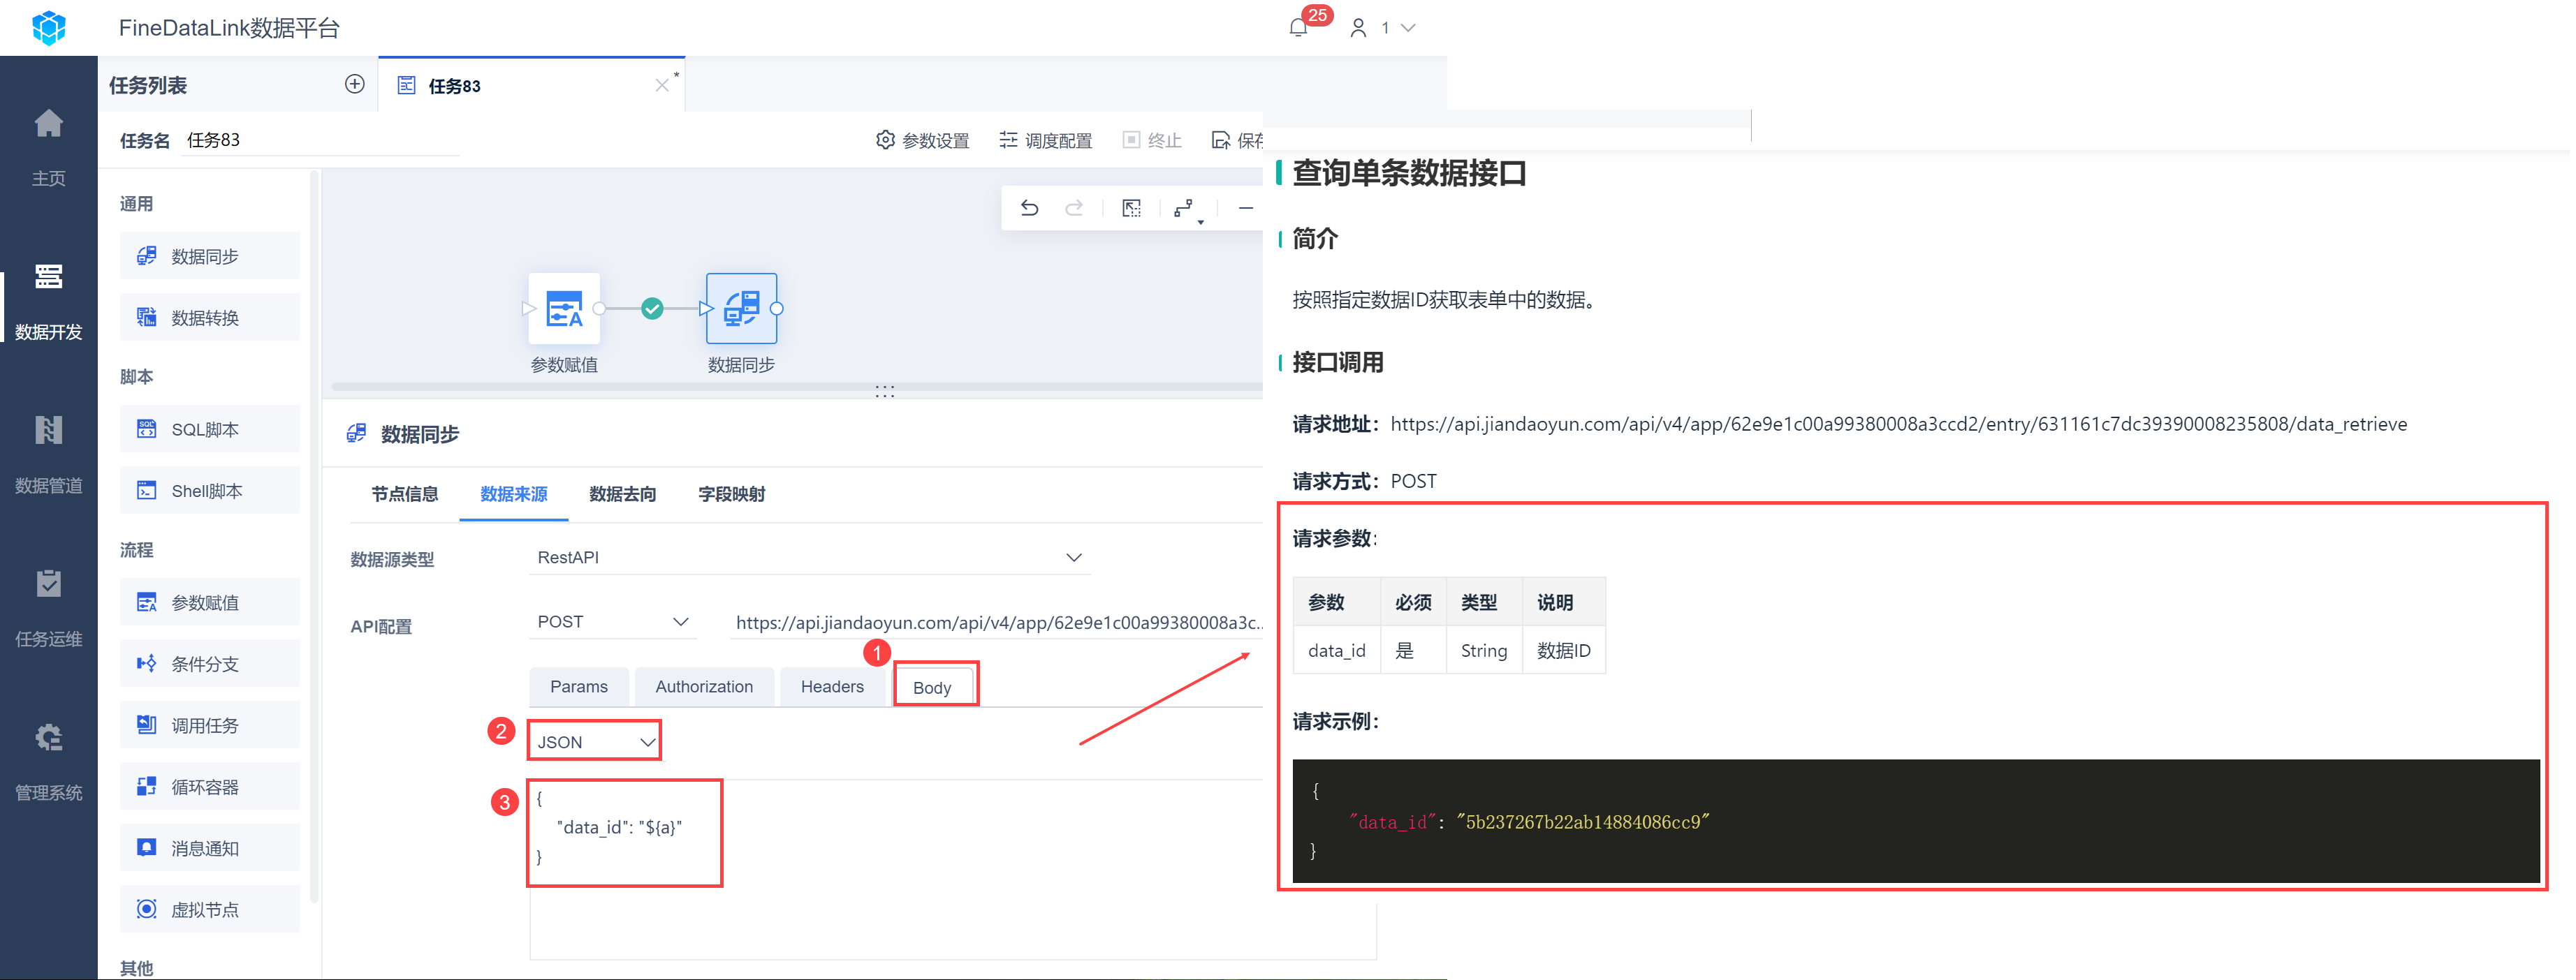Click the redo arrow in canvas toolbar

point(1074,208)
